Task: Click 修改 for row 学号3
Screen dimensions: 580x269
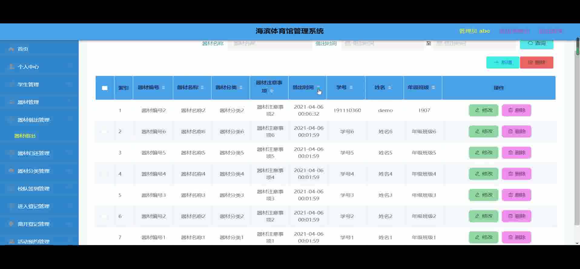Action: [483, 195]
